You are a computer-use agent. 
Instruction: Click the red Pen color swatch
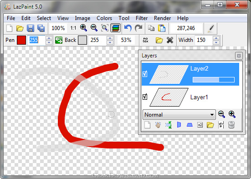(21, 40)
